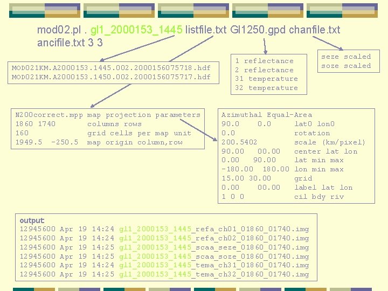Click the 'soze scaled' line
Screen dimensions: 388x291
pos(346,66)
